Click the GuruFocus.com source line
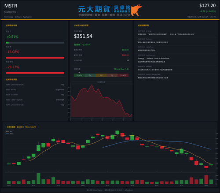220x193 pixels. coord(147,55)
